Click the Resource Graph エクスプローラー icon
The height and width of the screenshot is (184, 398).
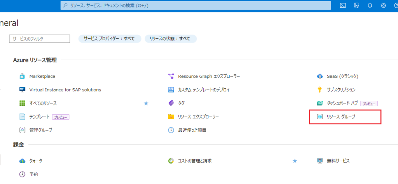(x=171, y=76)
